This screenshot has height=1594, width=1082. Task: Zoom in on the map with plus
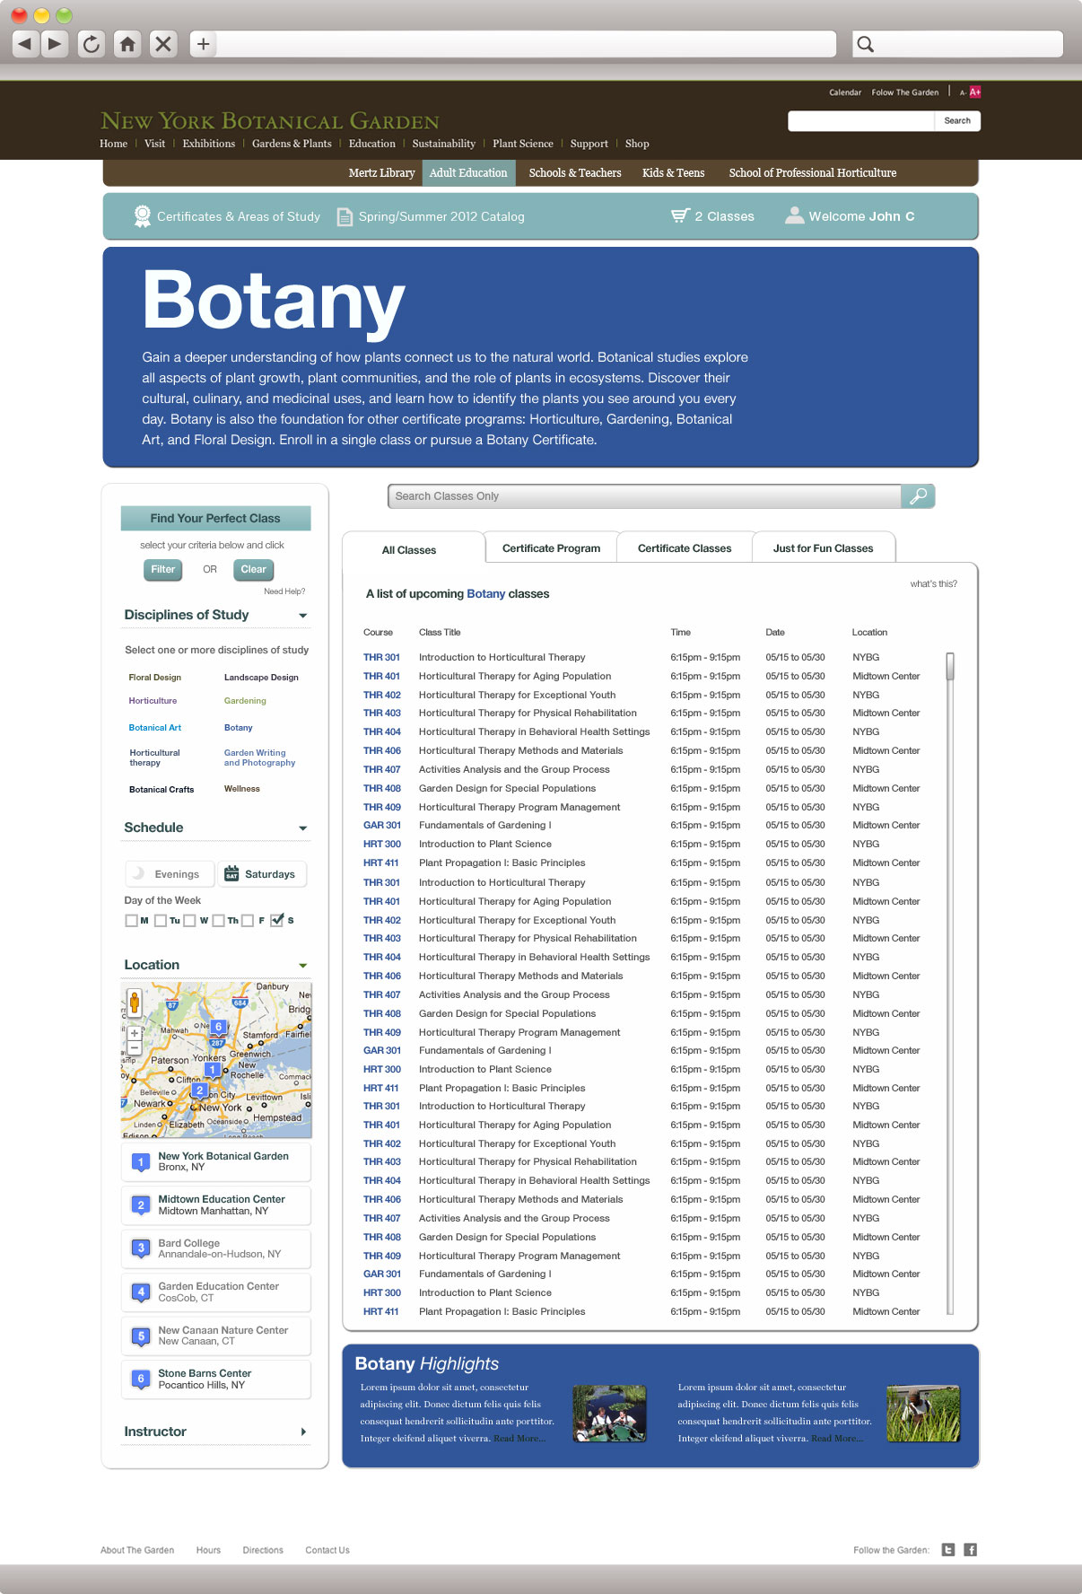point(135,1033)
